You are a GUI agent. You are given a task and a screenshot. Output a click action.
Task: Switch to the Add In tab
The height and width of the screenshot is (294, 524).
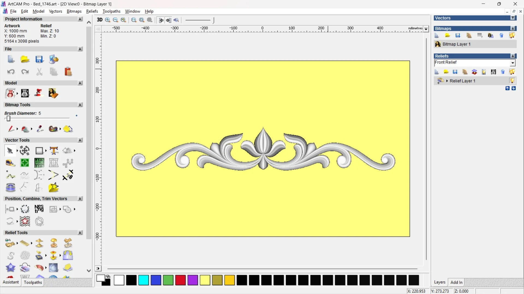click(456, 282)
